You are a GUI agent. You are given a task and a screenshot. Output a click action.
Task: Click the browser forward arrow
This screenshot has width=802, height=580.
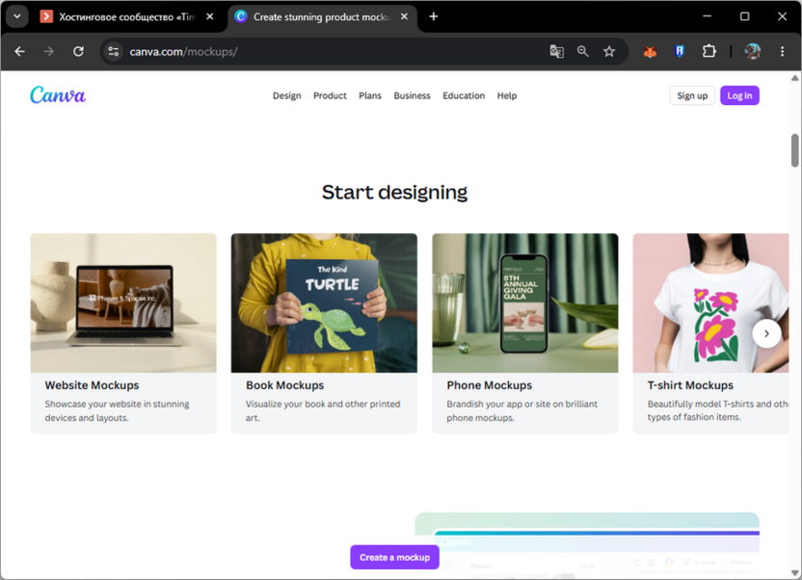48,52
